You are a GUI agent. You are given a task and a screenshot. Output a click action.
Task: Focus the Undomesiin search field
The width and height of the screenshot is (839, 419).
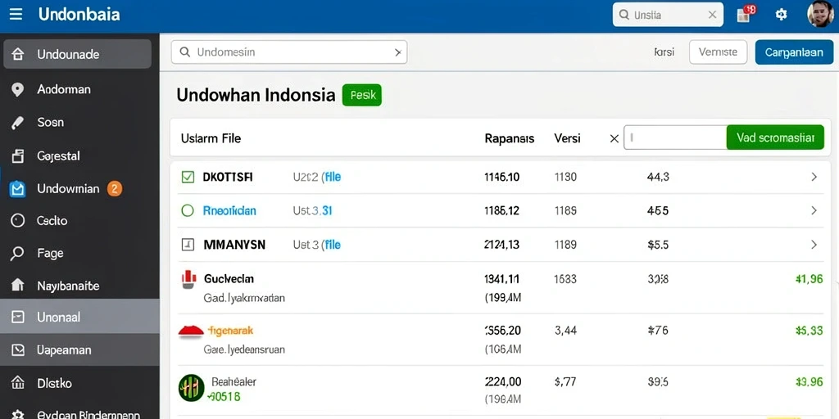coord(289,52)
